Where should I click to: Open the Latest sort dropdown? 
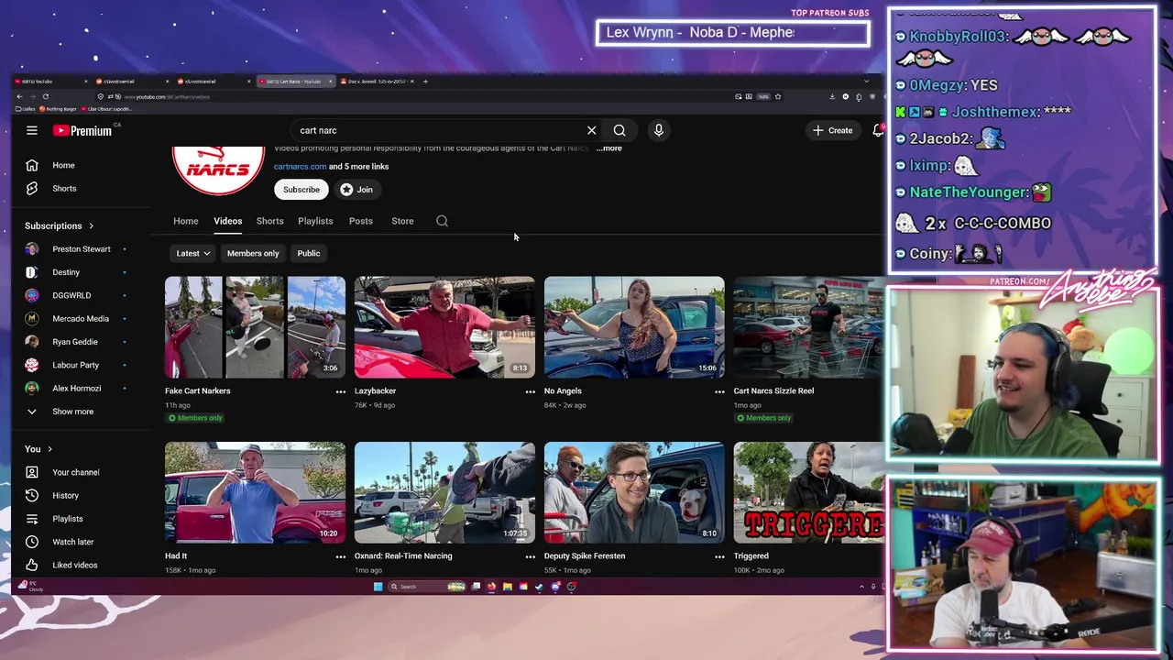(x=193, y=253)
